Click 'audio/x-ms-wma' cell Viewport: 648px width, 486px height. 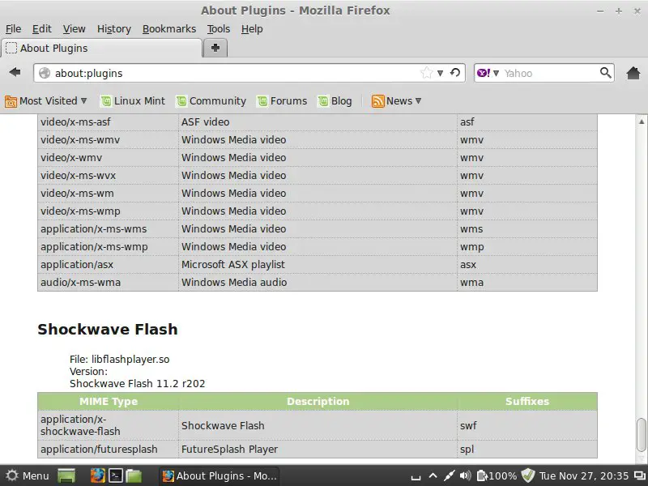tap(108, 282)
